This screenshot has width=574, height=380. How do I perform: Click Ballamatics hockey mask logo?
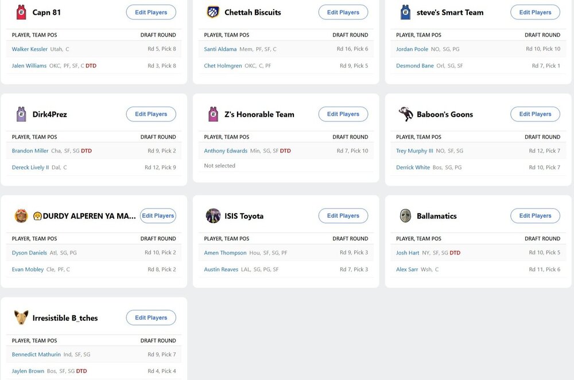coord(406,216)
